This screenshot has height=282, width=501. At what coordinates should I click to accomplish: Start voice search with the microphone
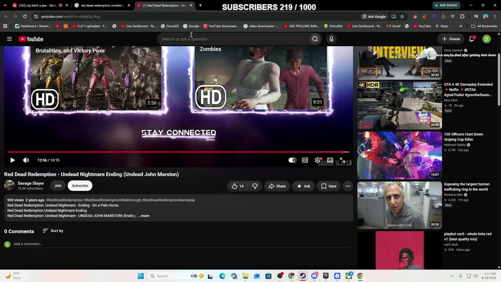[x=331, y=39]
